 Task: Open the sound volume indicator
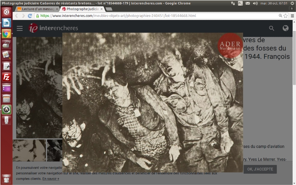click(x=255, y=3)
